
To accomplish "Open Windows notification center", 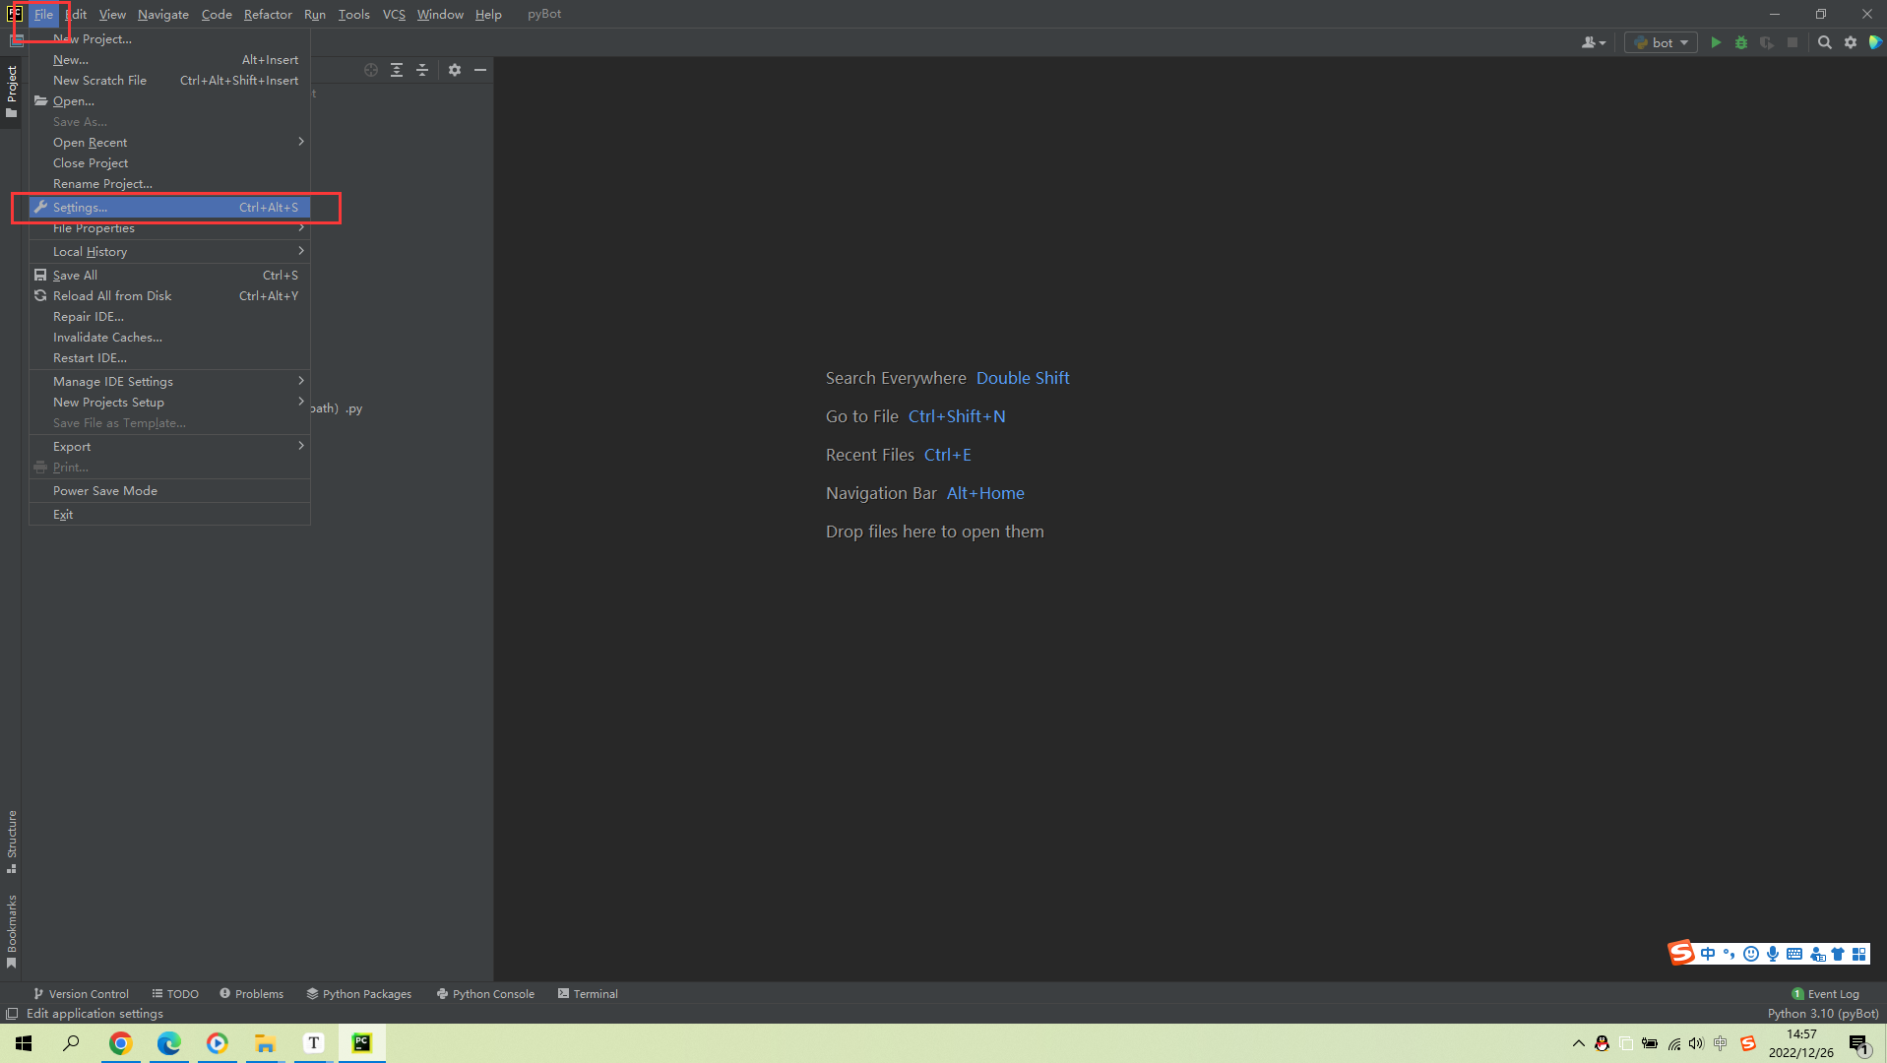I will (x=1859, y=1044).
